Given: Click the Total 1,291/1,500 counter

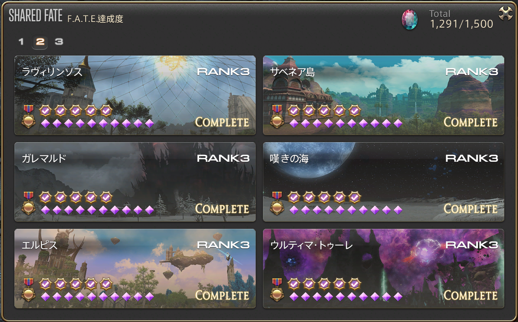Looking at the screenshot, I should click(x=461, y=19).
